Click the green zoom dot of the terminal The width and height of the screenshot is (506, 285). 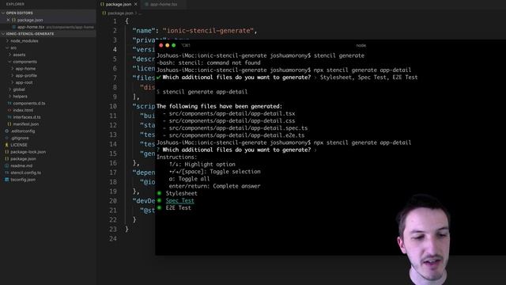point(174,45)
